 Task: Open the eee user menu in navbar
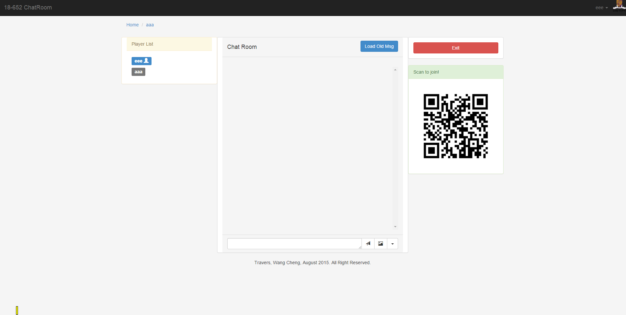coord(602,7)
